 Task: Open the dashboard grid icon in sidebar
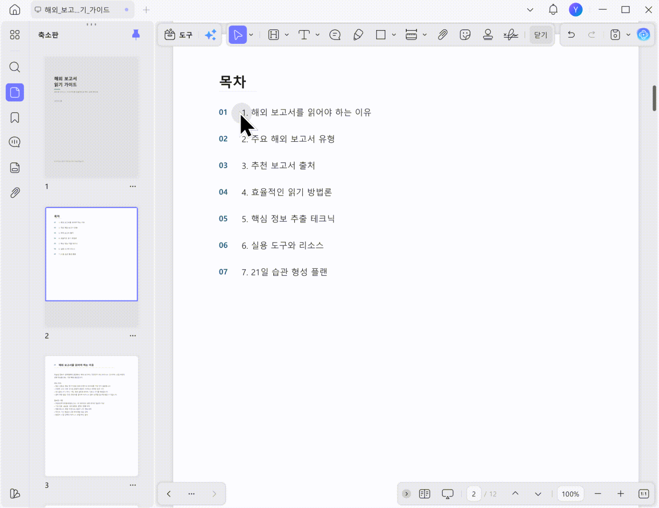click(15, 35)
